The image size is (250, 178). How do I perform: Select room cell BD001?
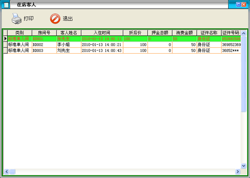45,39
